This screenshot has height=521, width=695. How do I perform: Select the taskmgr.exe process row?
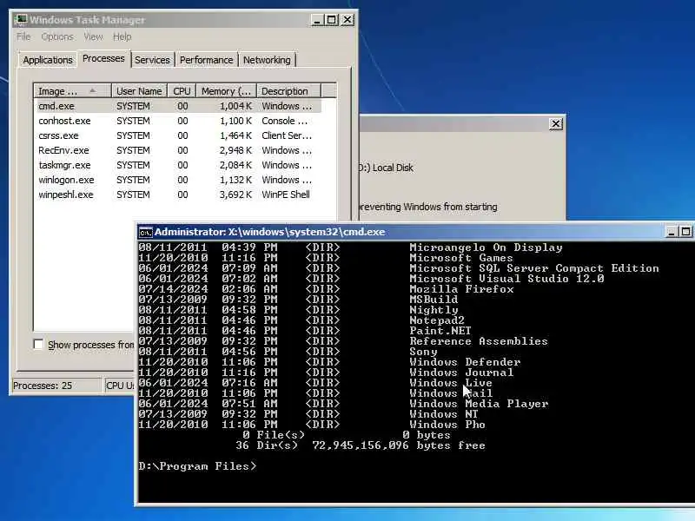point(178,165)
